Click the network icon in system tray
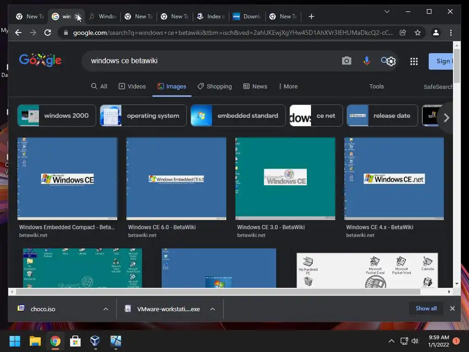This screenshot has height=352, width=469. (404, 341)
